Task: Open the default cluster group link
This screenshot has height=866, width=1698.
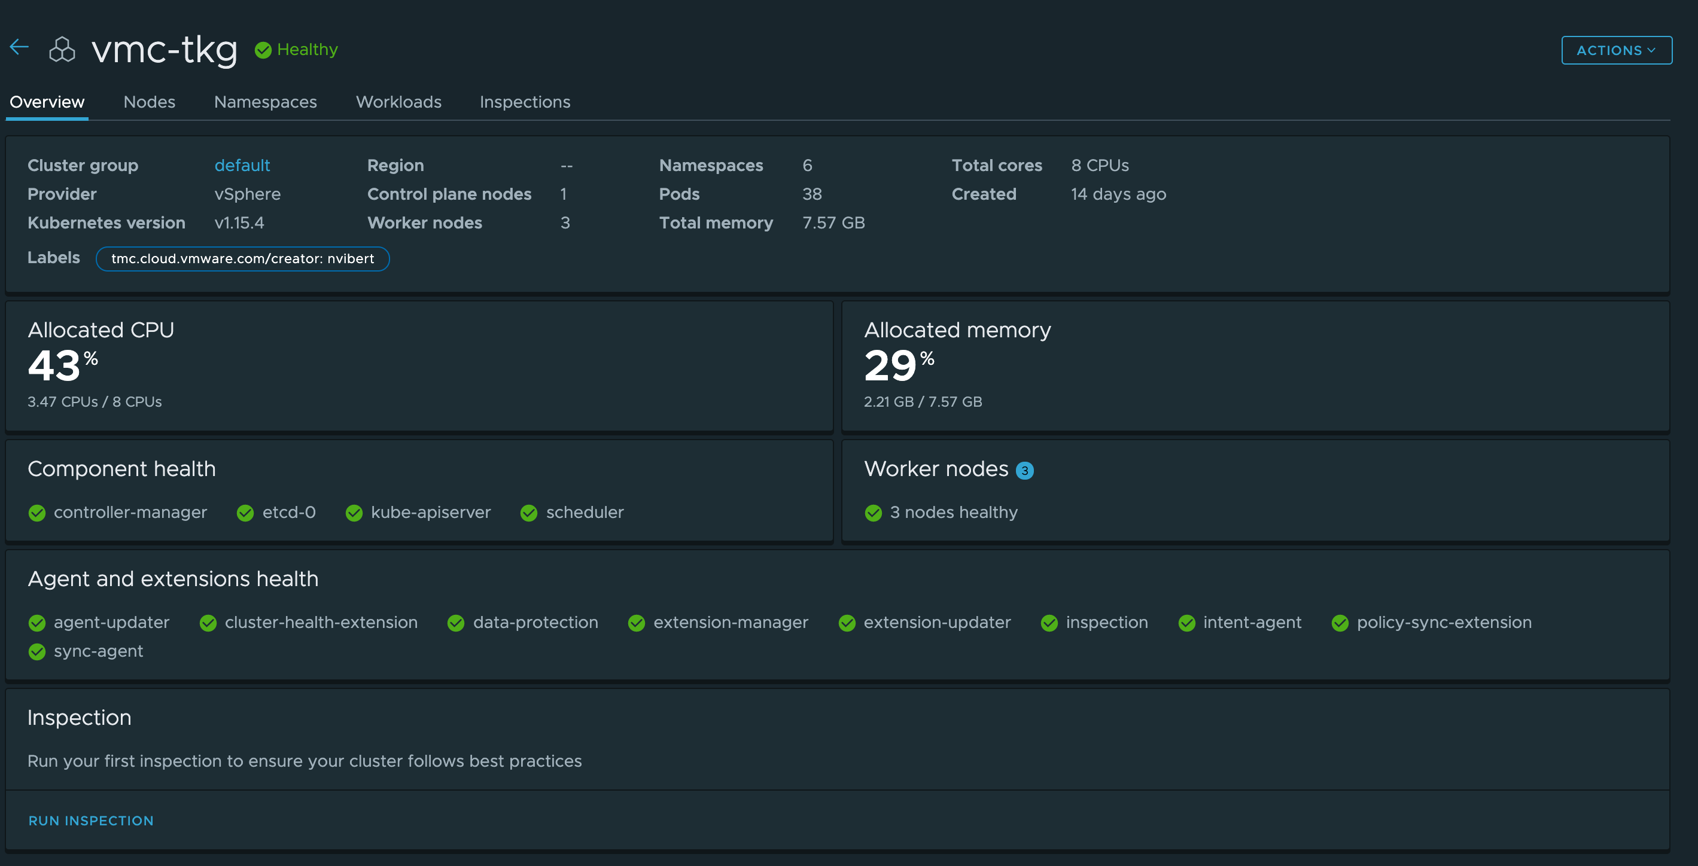Action: tap(242, 166)
